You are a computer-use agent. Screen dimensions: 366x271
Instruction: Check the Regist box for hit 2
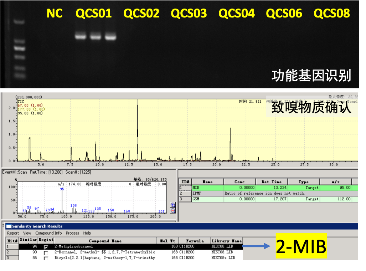click(x=46, y=252)
